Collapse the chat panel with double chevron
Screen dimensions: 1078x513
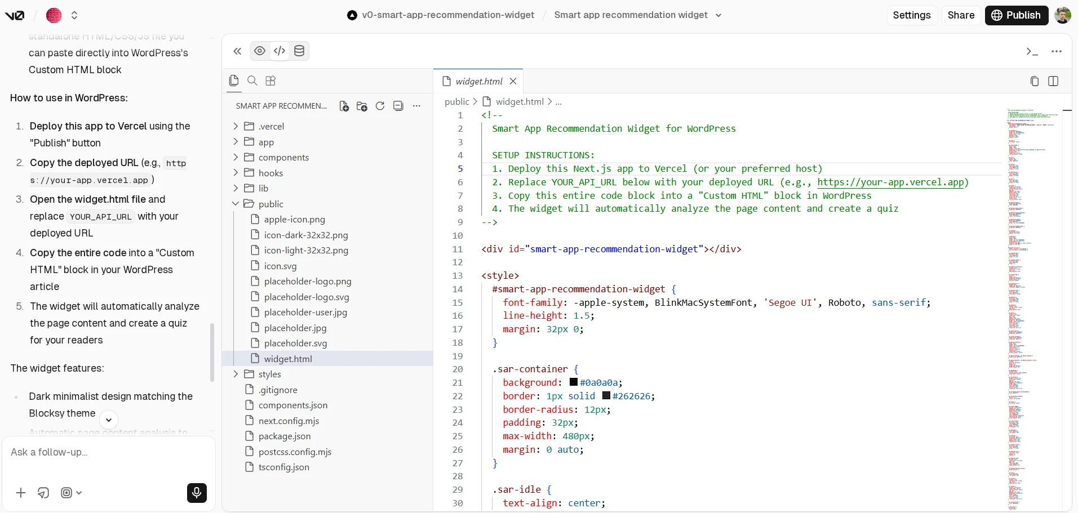[237, 51]
